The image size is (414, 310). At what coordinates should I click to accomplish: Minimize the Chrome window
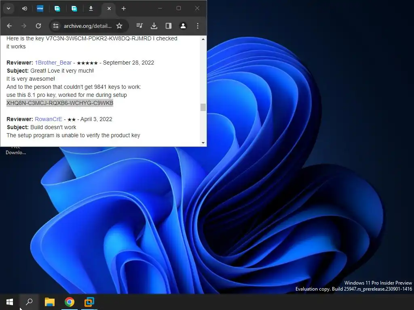pos(160,8)
